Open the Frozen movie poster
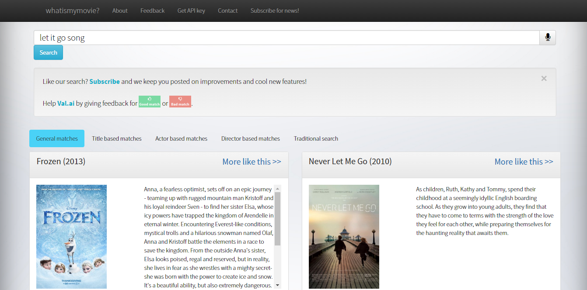The height and width of the screenshot is (290, 587). [71, 237]
